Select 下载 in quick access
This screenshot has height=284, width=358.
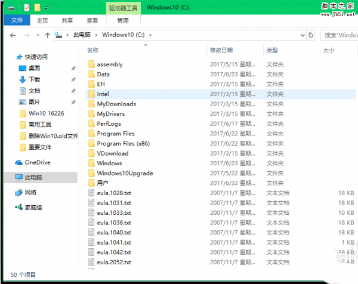(34, 79)
